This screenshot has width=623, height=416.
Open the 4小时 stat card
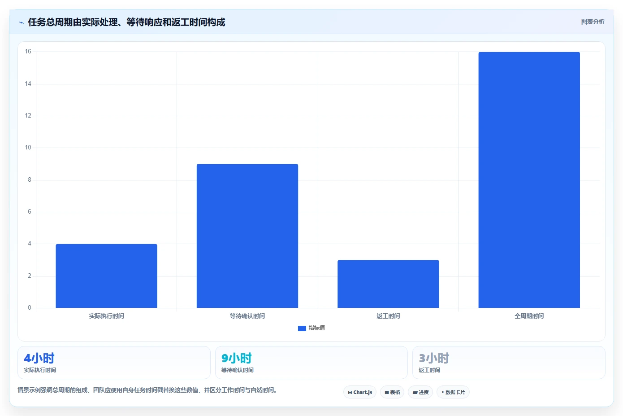pos(114,363)
